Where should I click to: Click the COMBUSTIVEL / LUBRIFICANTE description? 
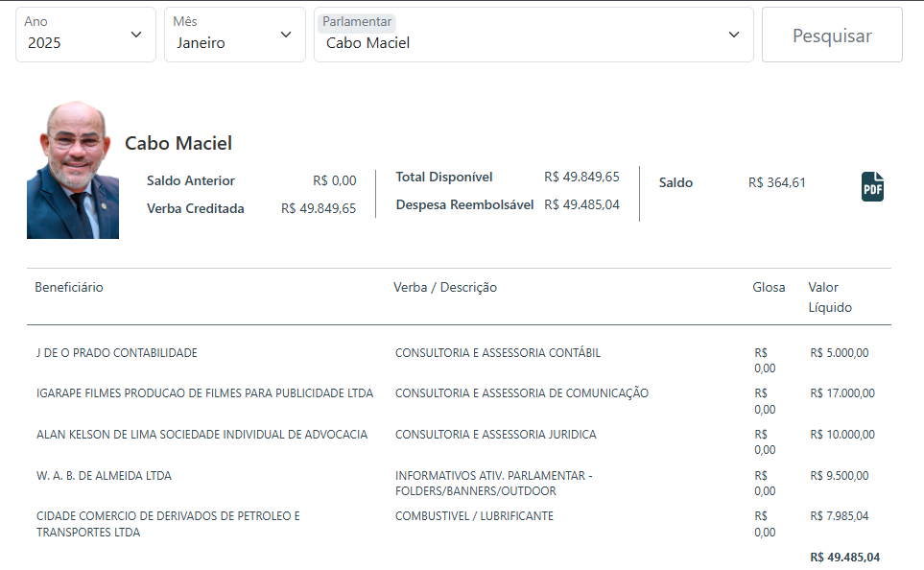474,516
